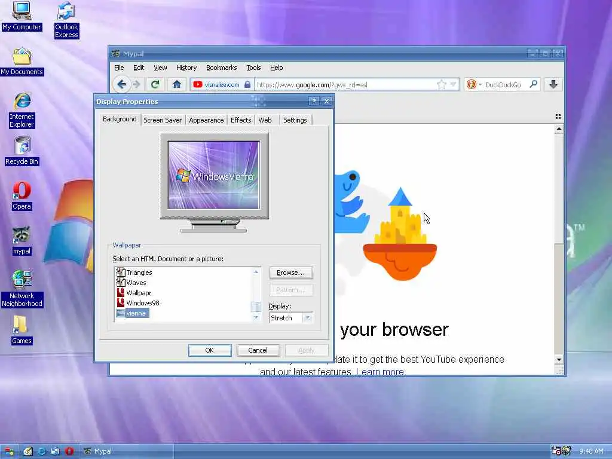Viewport: 612px width, 459px height.
Task: Click OK in Display Properties
Action: pos(210,350)
